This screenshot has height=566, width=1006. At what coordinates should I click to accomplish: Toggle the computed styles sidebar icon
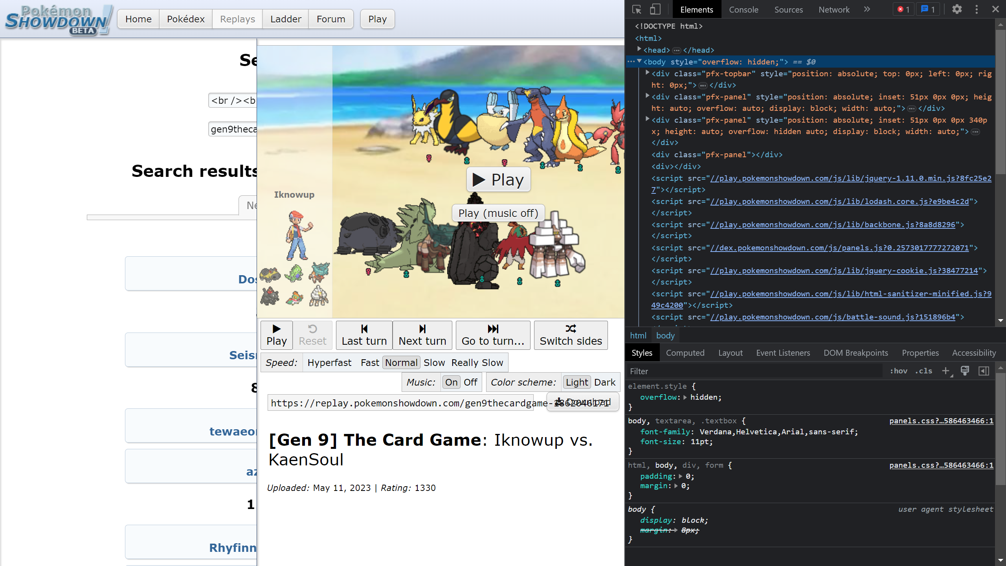[x=984, y=371]
